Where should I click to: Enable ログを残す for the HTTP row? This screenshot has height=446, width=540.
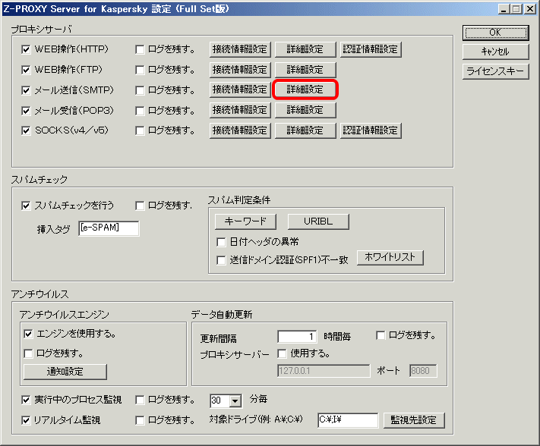(x=140, y=49)
